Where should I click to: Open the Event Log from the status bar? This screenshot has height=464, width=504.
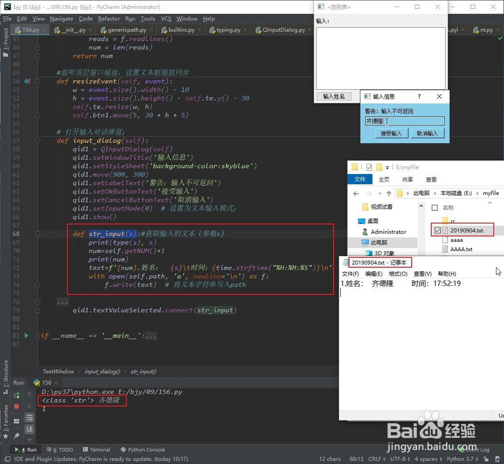[x=477, y=450]
